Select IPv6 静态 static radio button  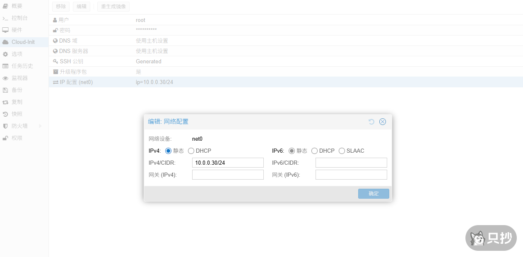click(x=292, y=151)
